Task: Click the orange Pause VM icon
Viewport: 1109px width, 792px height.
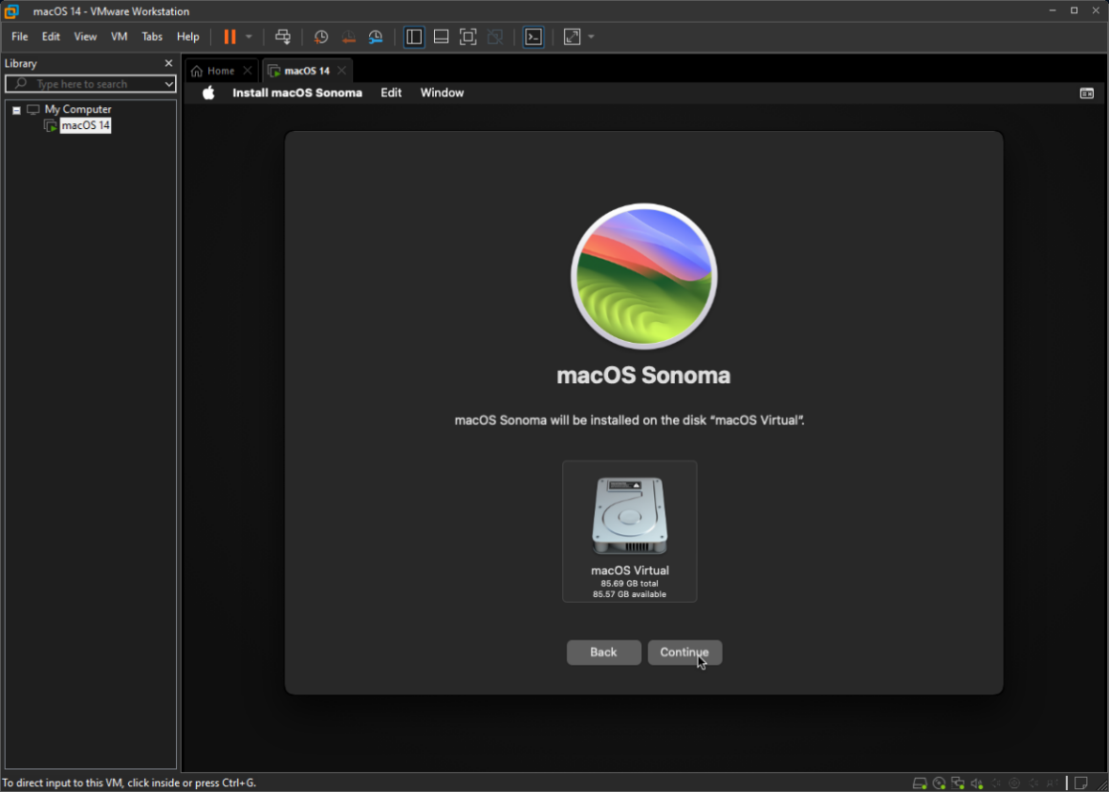Action: 229,36
